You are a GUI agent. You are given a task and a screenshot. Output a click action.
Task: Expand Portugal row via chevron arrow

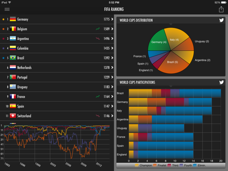[112, 77]
